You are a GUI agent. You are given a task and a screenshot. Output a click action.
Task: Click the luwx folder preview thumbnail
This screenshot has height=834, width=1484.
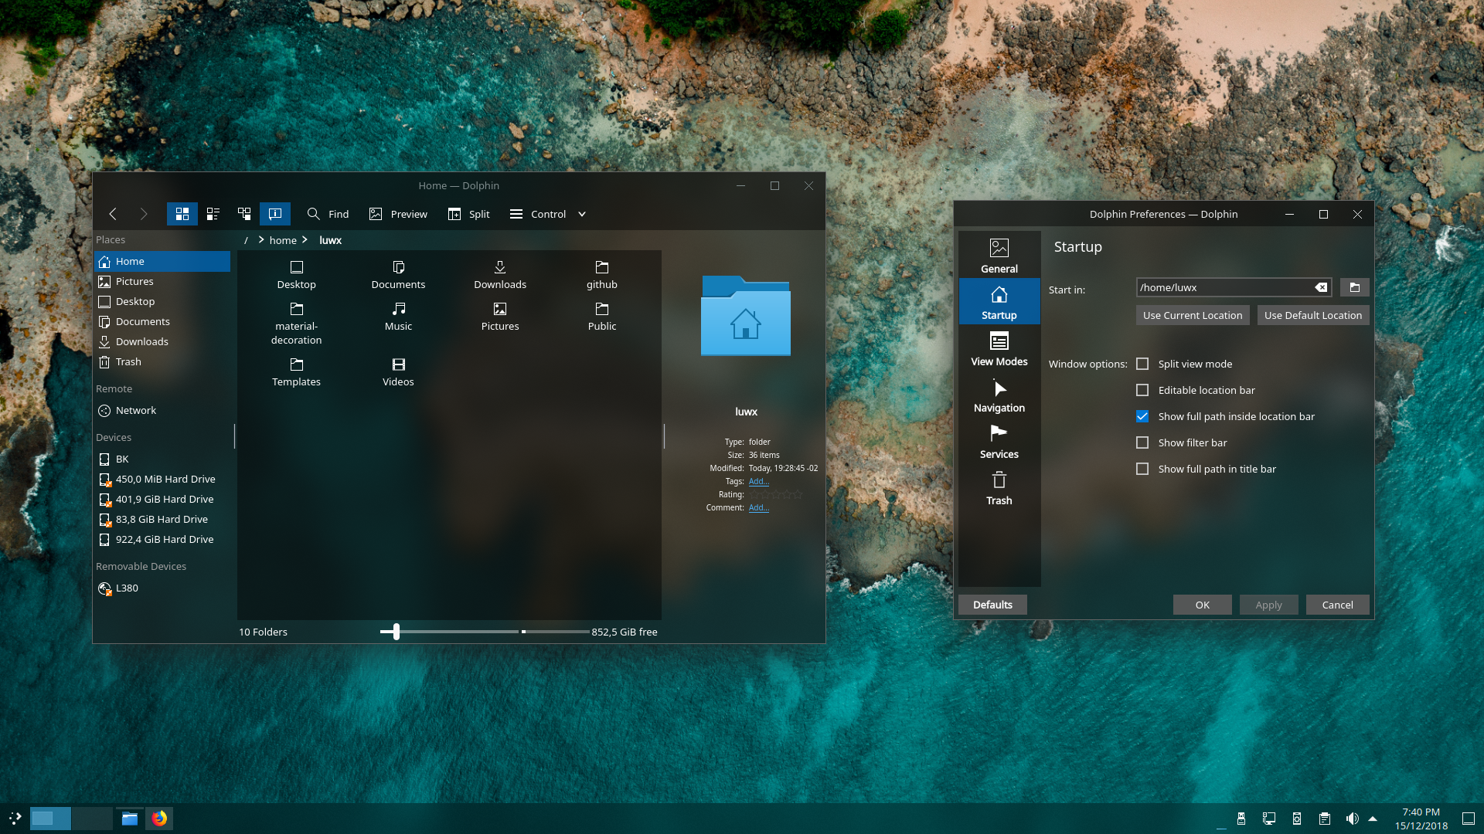click(x=746, y=316)
